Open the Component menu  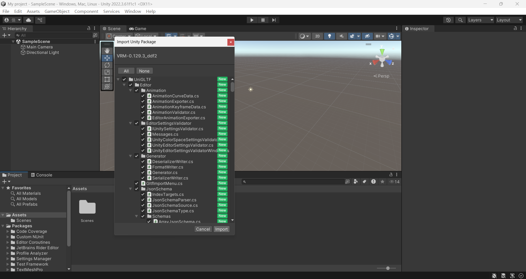(x=86, y=11)
